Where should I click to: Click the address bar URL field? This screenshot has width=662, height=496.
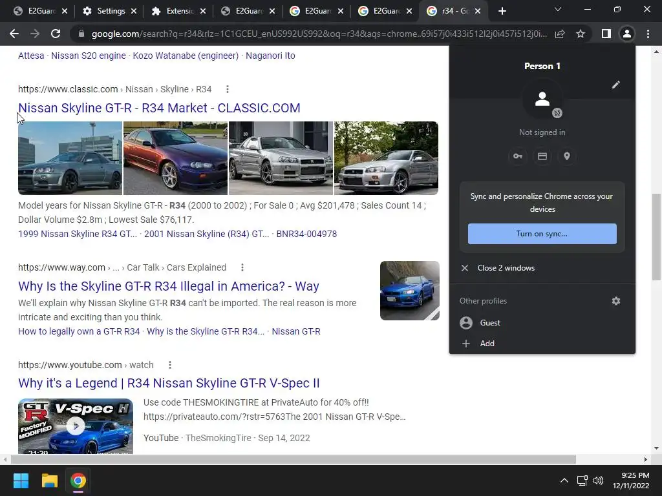[x=319, y=34]
